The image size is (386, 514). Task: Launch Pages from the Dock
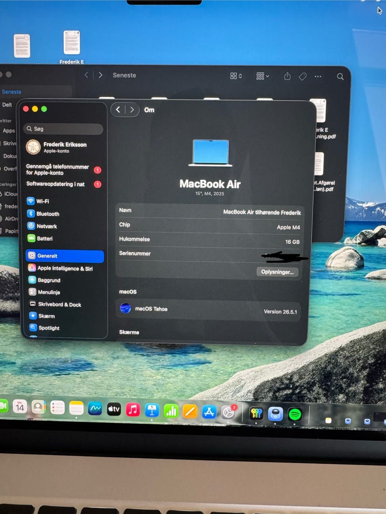[190, 411]
